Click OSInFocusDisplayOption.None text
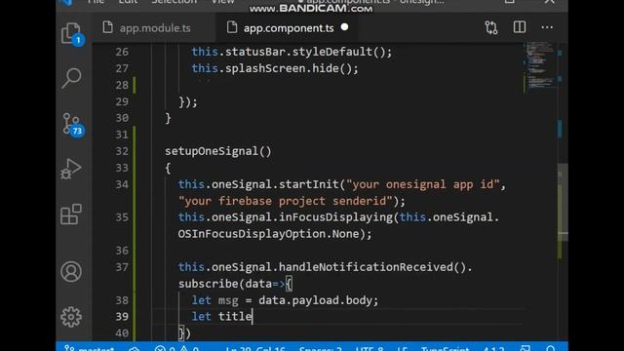This screenshot has width=624, height=351. coord(269,234)
